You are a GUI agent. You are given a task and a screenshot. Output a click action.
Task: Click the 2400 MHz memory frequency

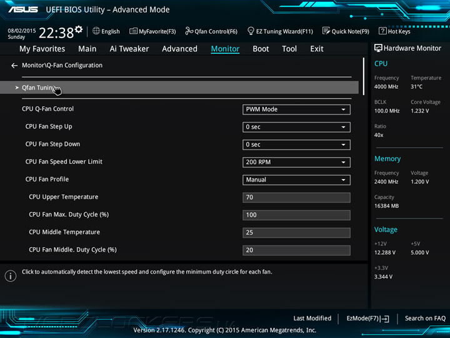386,182
